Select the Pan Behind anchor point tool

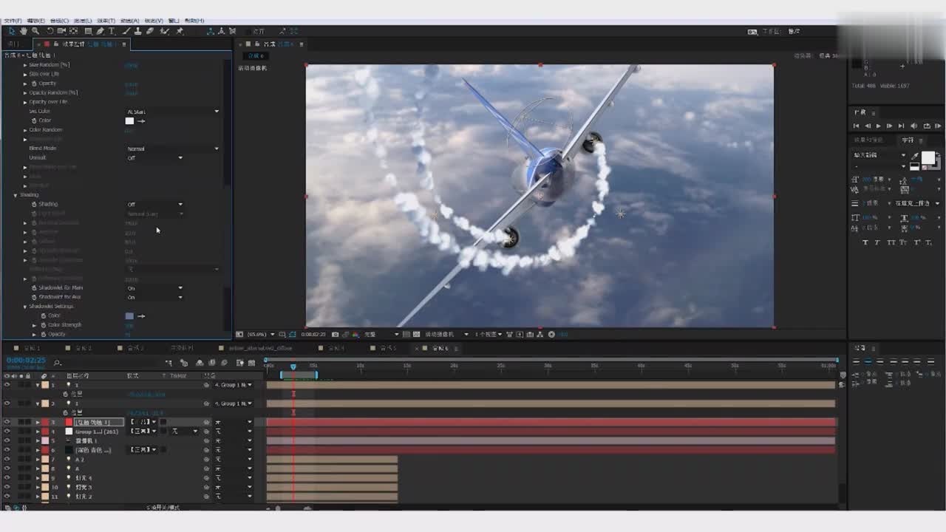(x=73, y=31)
